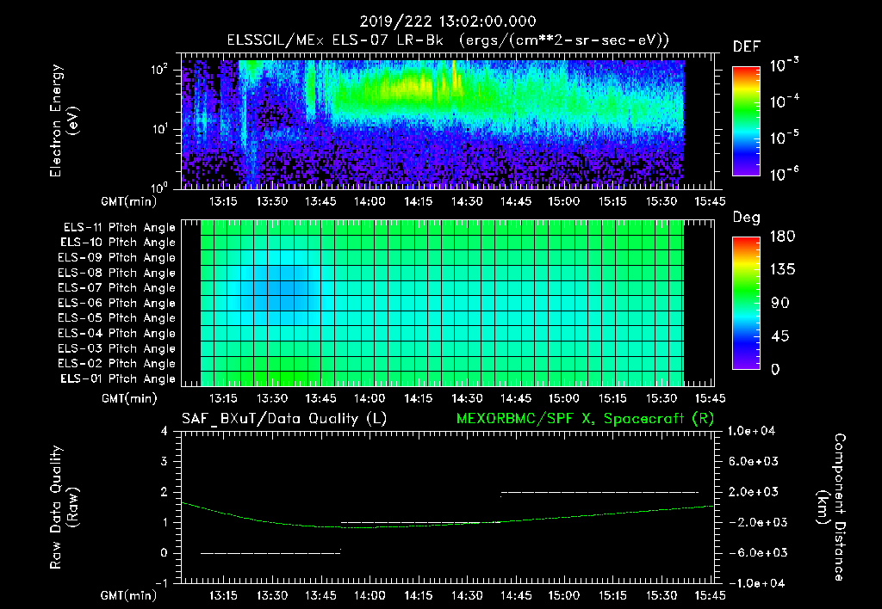This screenshot has width=882, height=609.
Task: Click the Deg pitch angle color bar
Action: (x=746, y=304)
